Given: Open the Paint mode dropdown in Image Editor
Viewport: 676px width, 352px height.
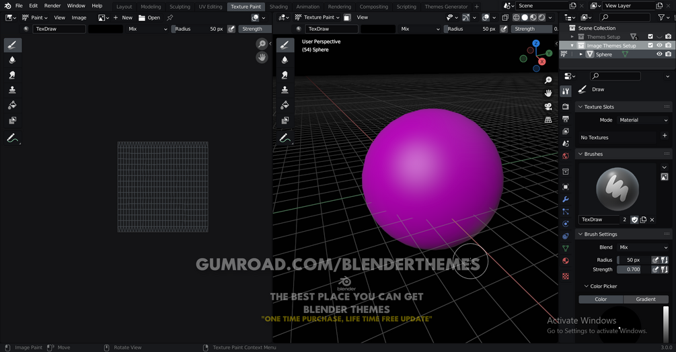Looking at the screenshot, I should pos(34,17).
